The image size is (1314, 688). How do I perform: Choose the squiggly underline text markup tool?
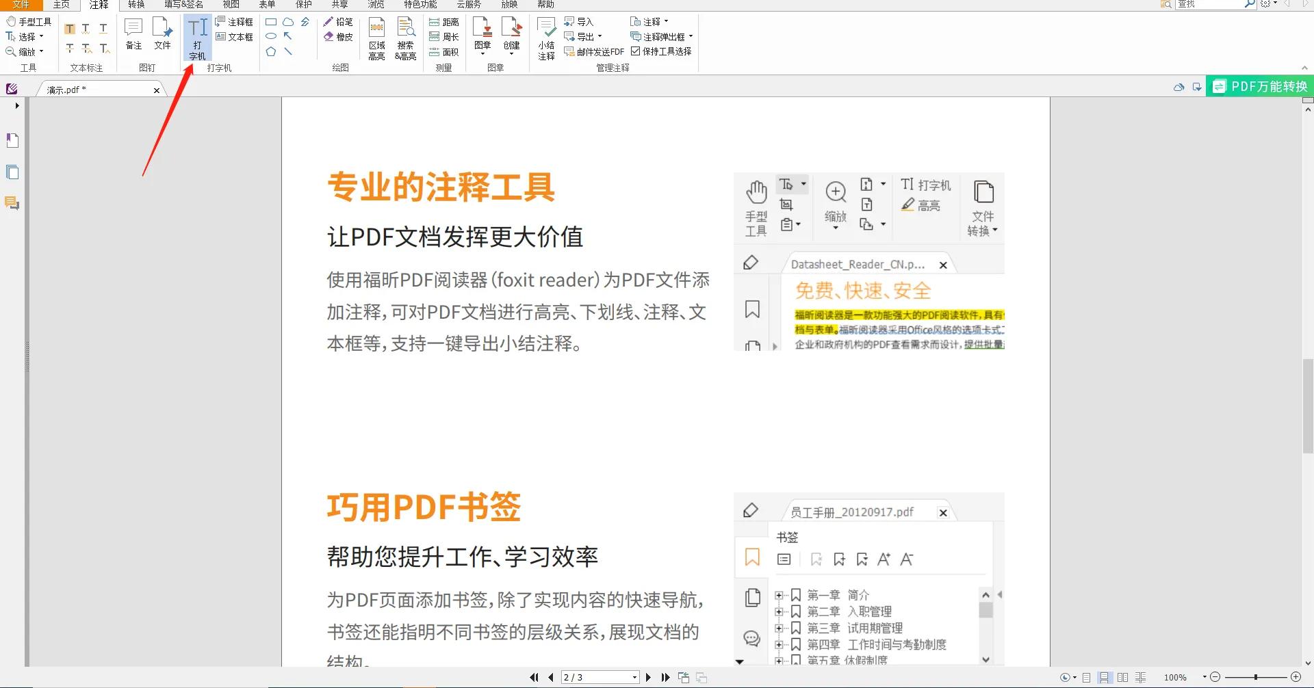coord(86,29)
